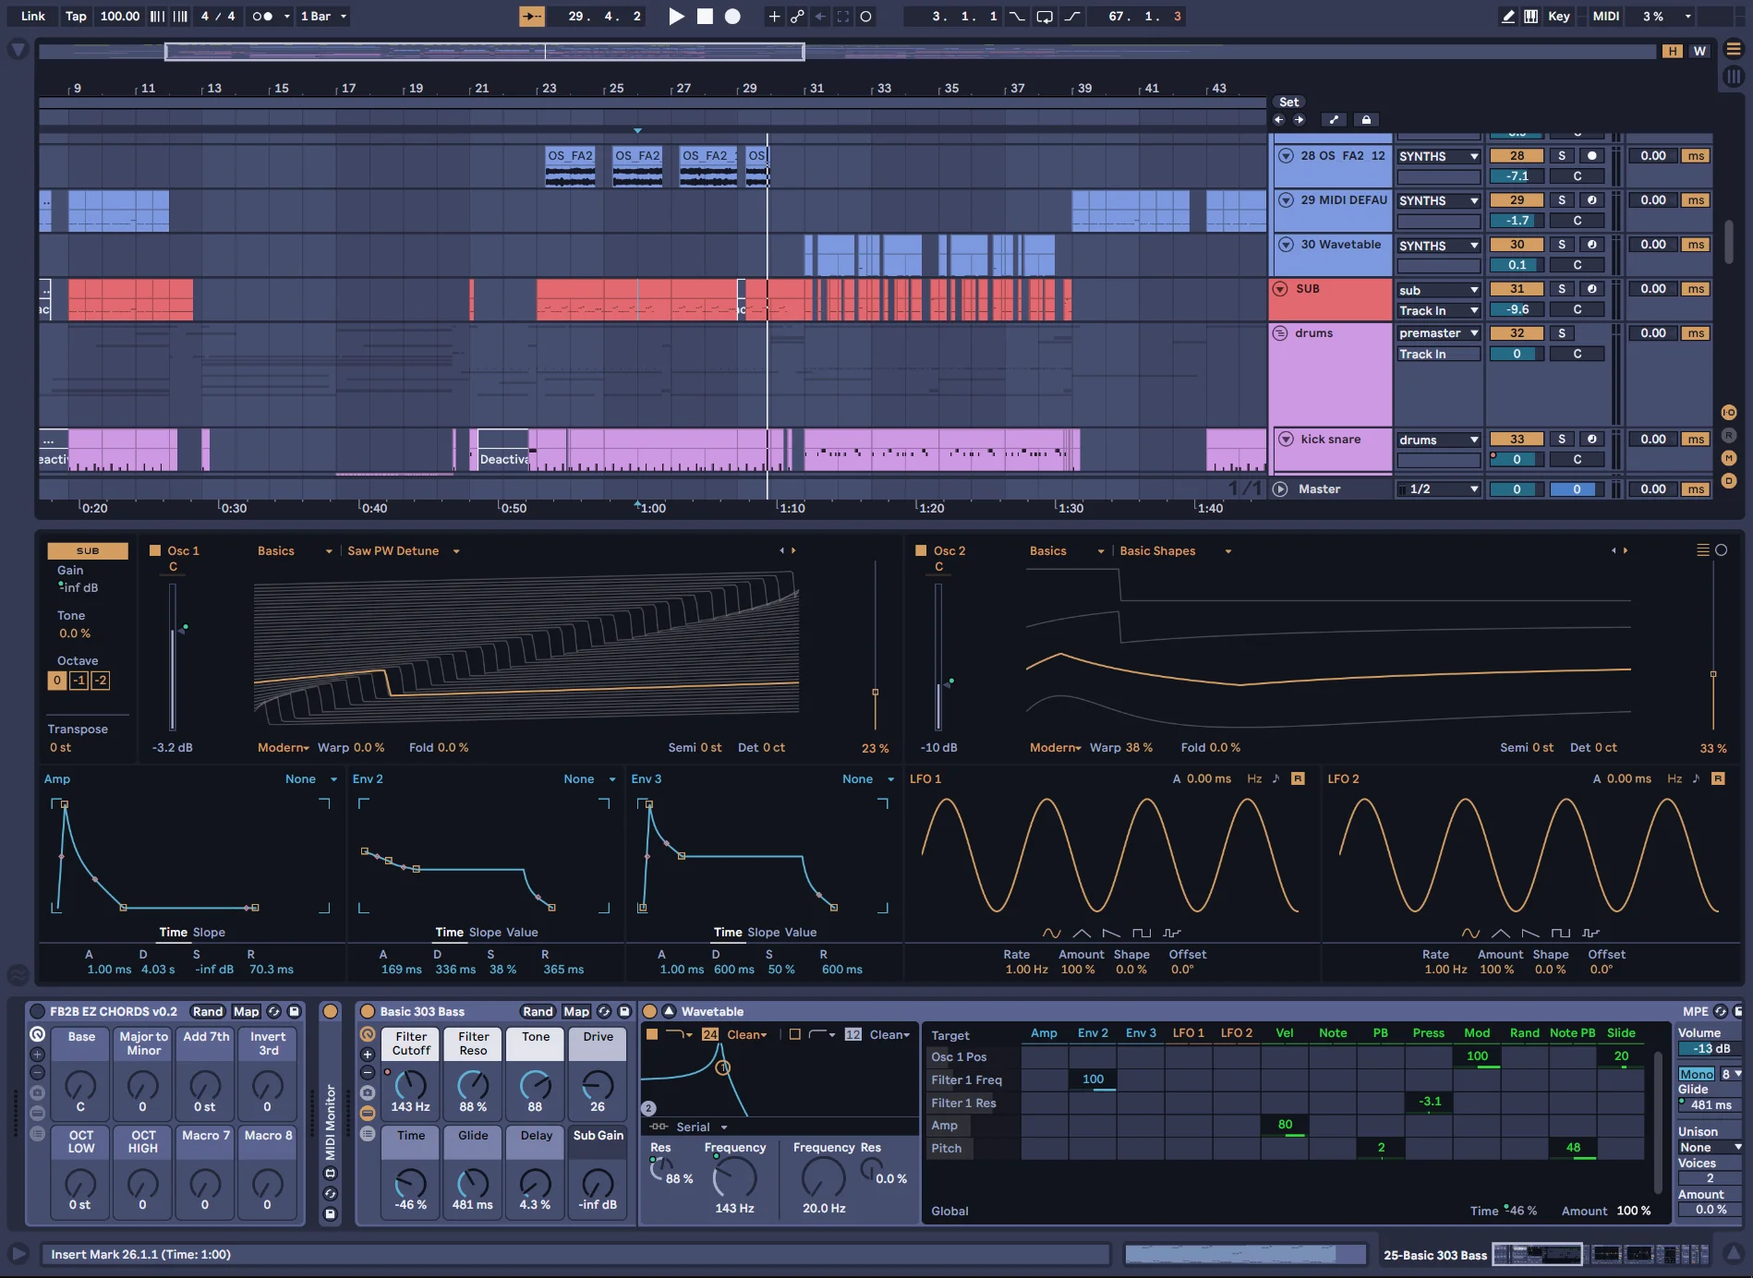Enable the Automation Arm link icon
The image size is (1753, 1278).
(x=797, y=16)
